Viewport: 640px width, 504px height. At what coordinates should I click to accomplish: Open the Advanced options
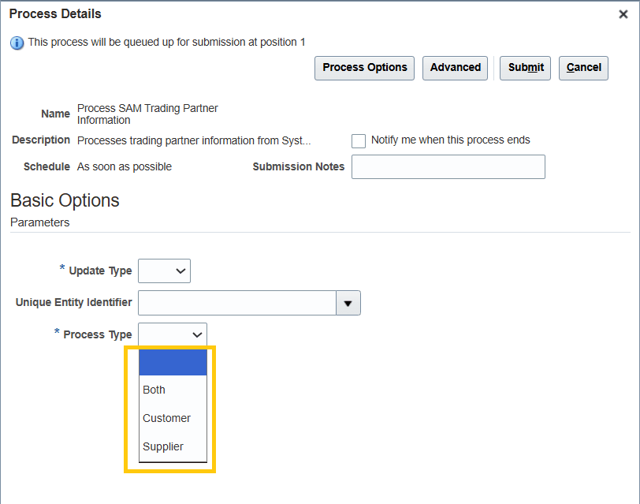point(455,68)
